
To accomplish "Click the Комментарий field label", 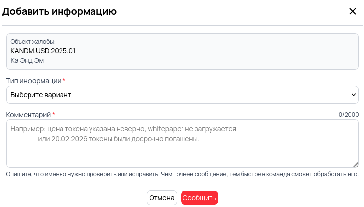I will point(28,115).
